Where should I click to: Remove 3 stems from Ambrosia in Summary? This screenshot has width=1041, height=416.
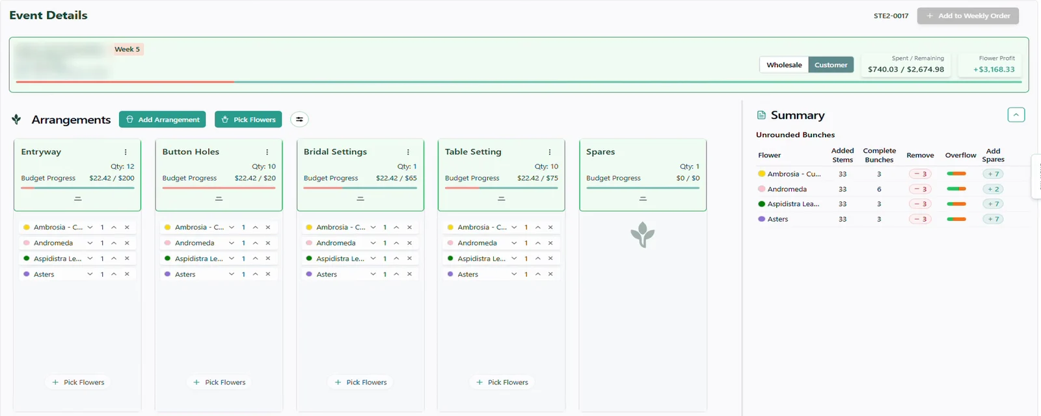point(920,174)
